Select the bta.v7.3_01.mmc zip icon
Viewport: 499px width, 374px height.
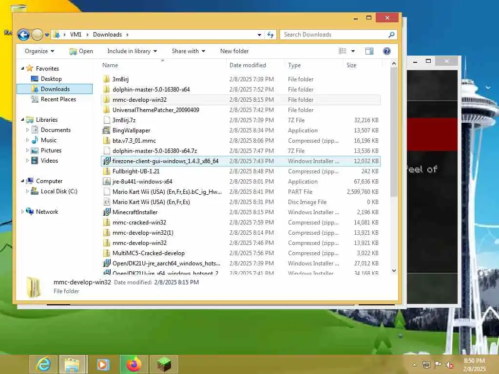click(107, 141)
